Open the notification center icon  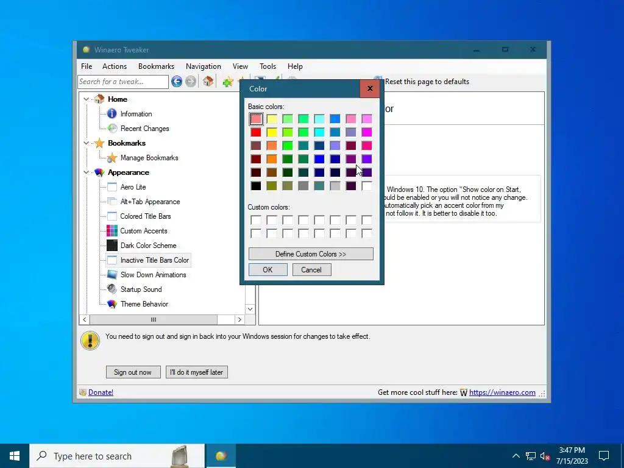click(604, 456)
